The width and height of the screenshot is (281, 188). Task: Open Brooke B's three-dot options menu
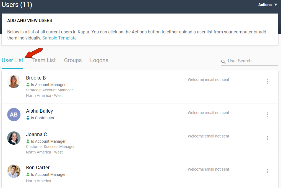267,81
